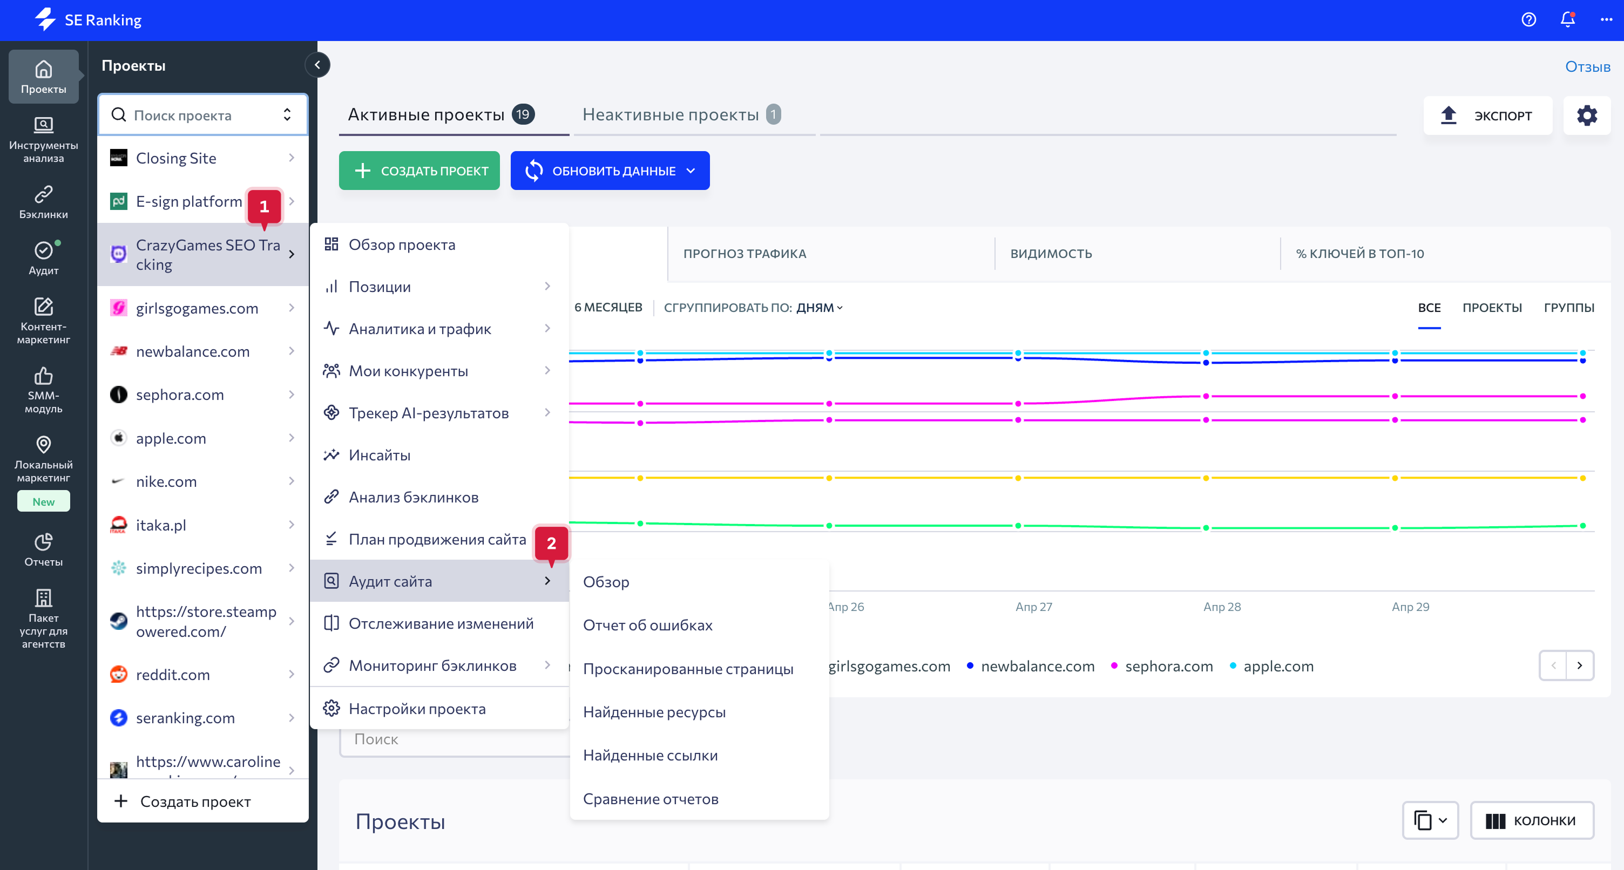Viewport: 1624px width, 870px height.
Task: Open Найденные ресурсы submenu item
Action: click(x=699, y=712)
